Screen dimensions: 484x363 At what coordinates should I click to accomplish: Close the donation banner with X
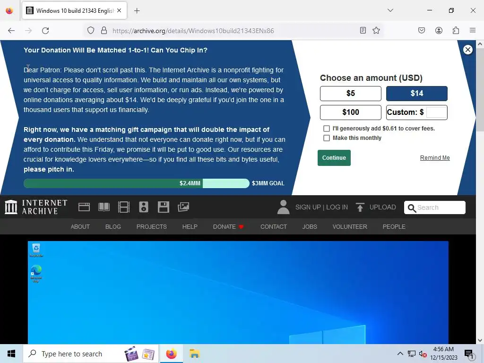pyautogui.click(x=467, y=50)
